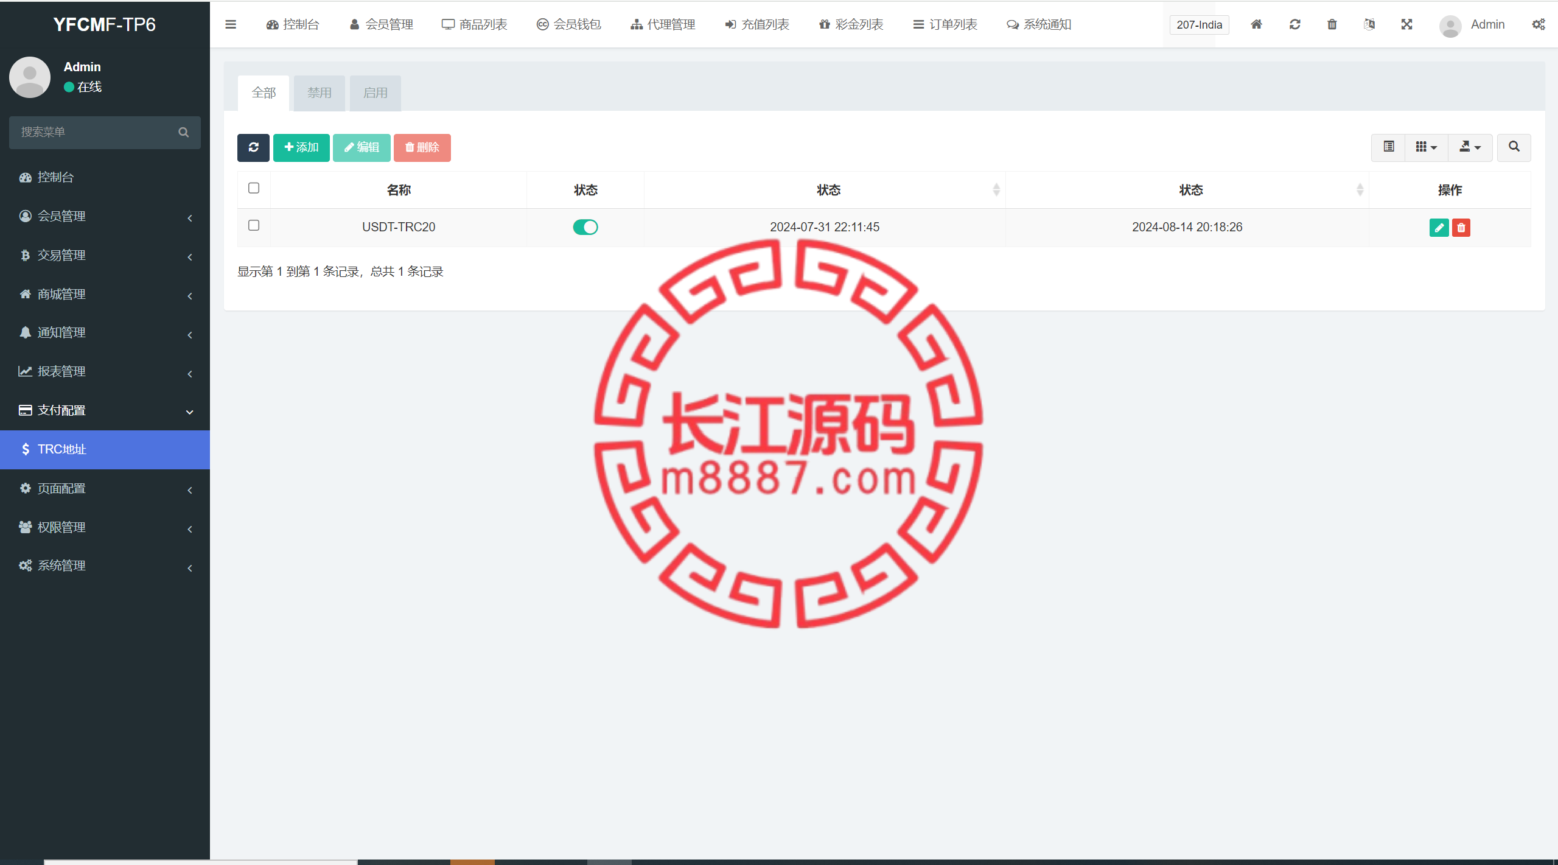The width and height of the screenshot is (1558, 865).
Task: Open 系统通知 in the top navigation
Action: click(1039, 24)
